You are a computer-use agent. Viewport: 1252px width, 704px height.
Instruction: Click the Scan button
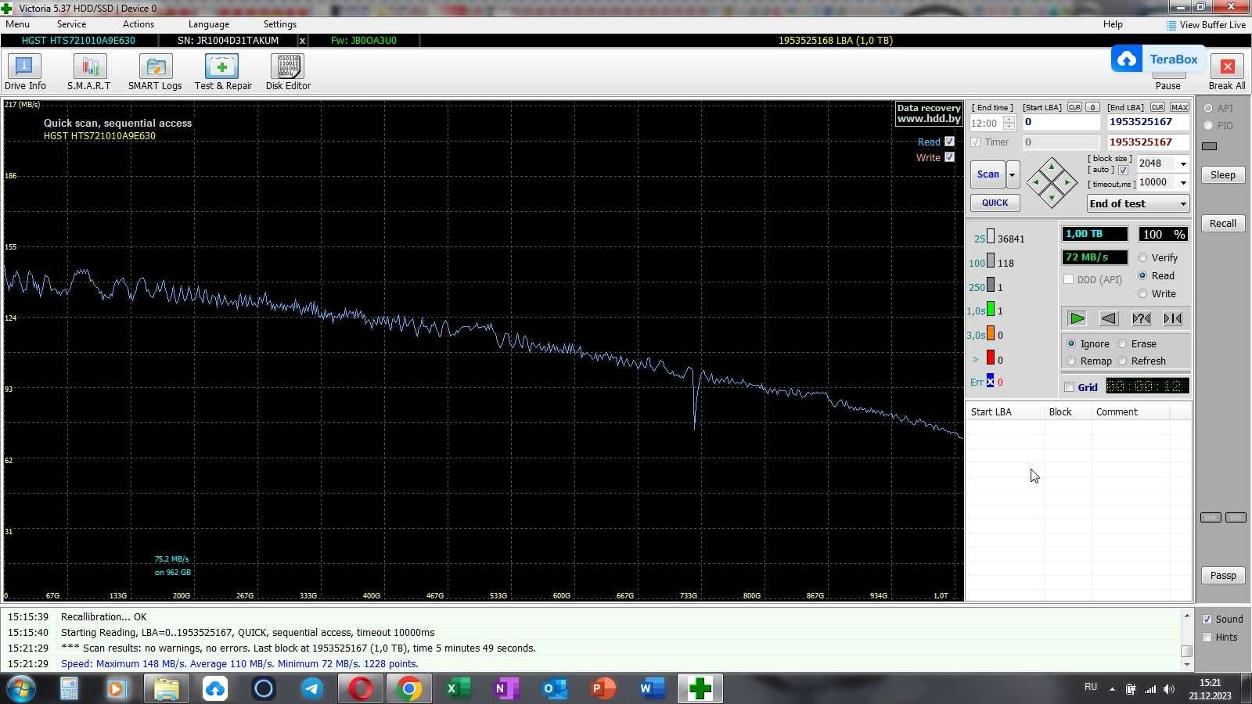click(988, 174)
